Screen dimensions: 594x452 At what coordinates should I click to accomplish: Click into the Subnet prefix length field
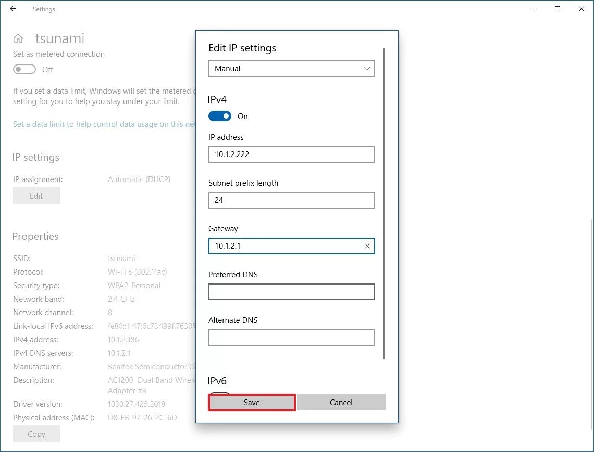[291, 200]
